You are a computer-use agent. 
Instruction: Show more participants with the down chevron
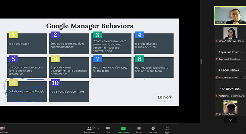(x=230, y=120)
